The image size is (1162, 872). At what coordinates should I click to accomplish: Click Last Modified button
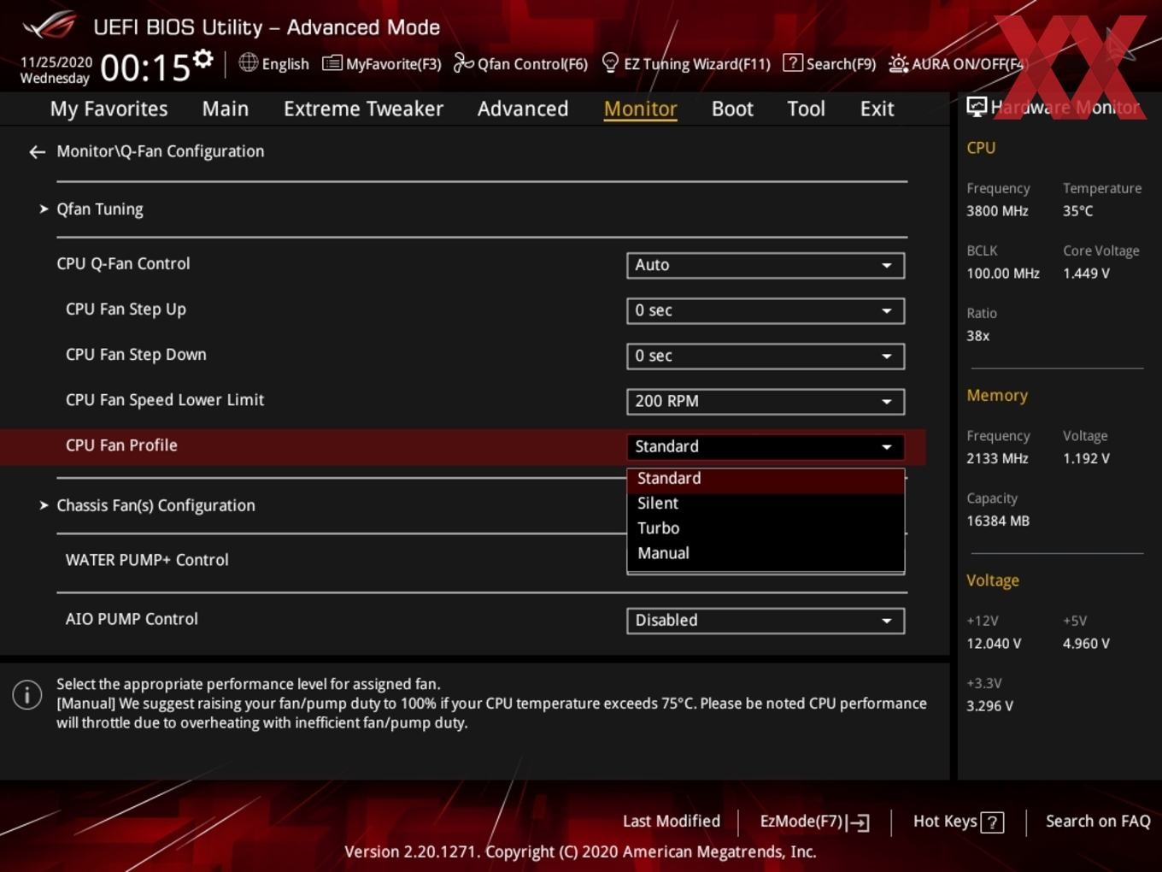point(671,822)
